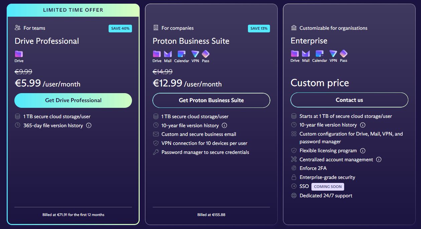This screenshot has height=229, width=421.
Task: Click the SAVE 40% badge
Action: click(x=120, y=28)
